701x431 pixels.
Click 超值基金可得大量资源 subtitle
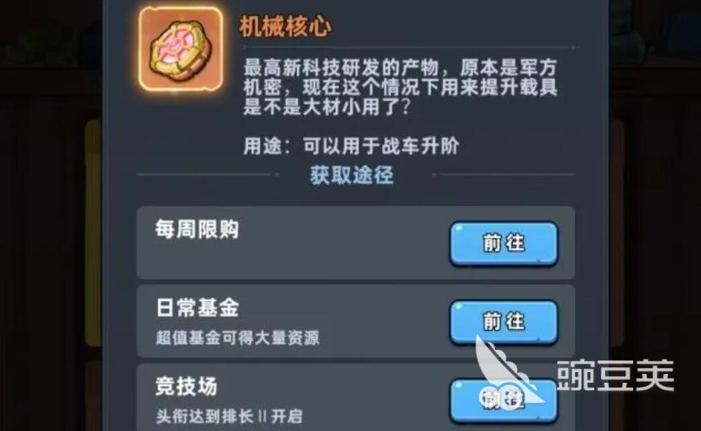pyautogui.click(x=238, y=338)
